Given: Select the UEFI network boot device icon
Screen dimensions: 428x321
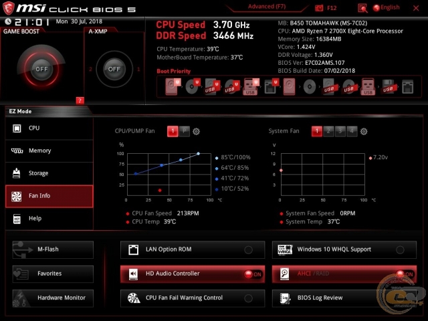Looking at the screenshot, I should coord(271,86).
